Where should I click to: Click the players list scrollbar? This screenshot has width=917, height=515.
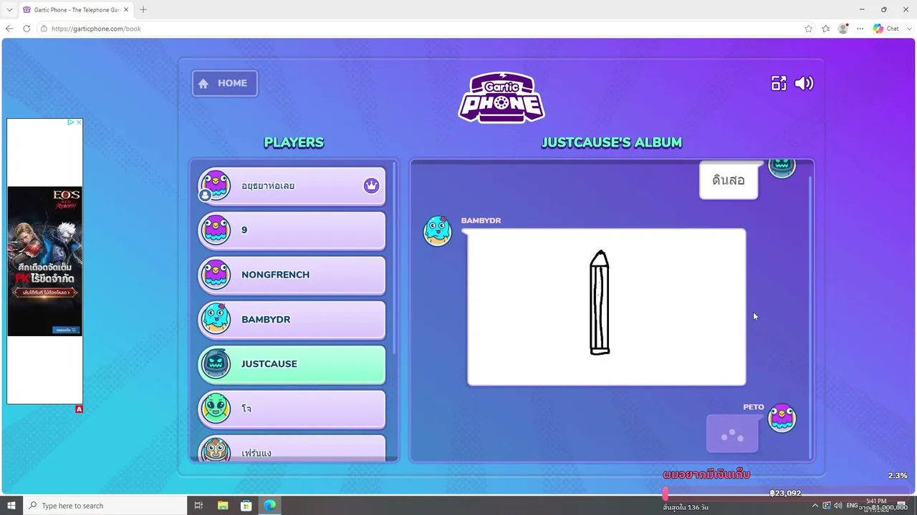tap(395, 257)
